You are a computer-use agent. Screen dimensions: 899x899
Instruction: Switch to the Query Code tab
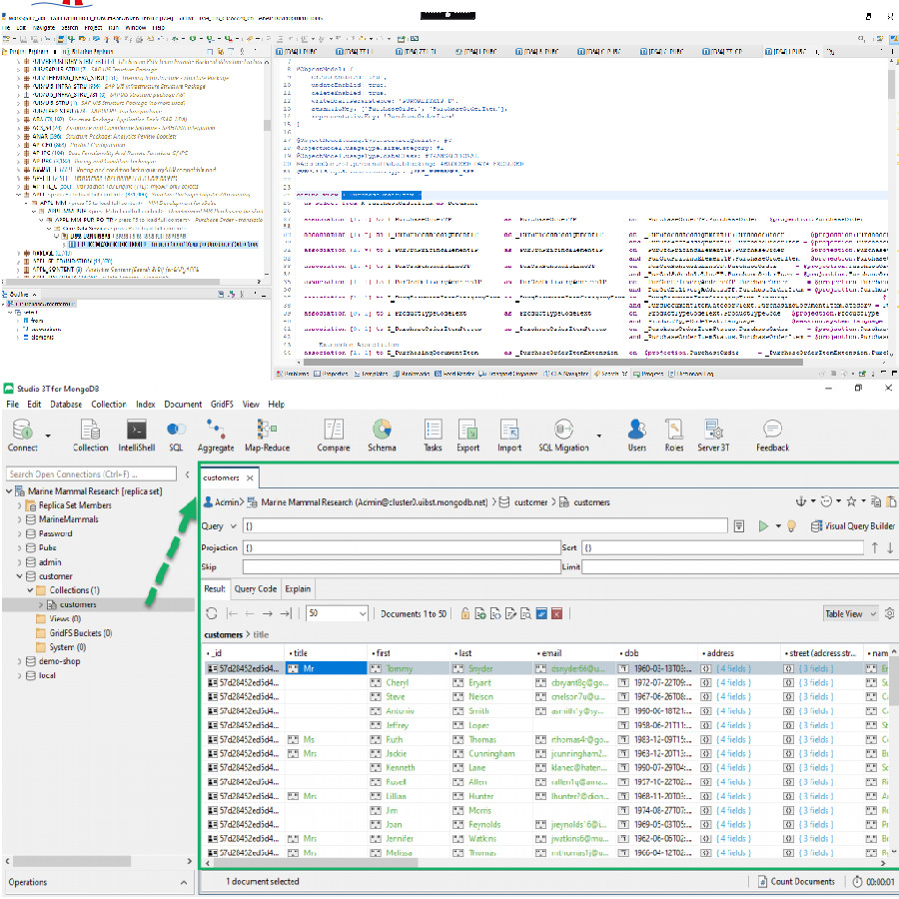[x=256, y=588]
